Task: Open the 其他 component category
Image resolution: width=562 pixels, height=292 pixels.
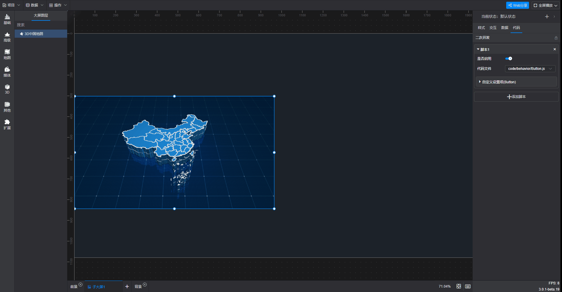Action: (x=7, y=107)
